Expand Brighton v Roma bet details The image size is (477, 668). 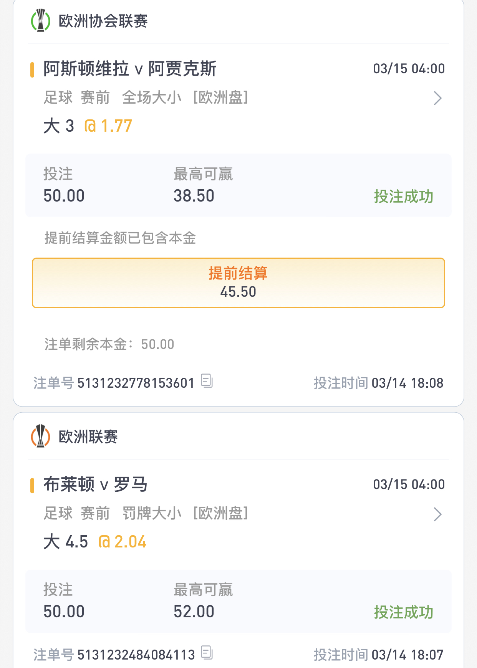[x=437, y=514]
